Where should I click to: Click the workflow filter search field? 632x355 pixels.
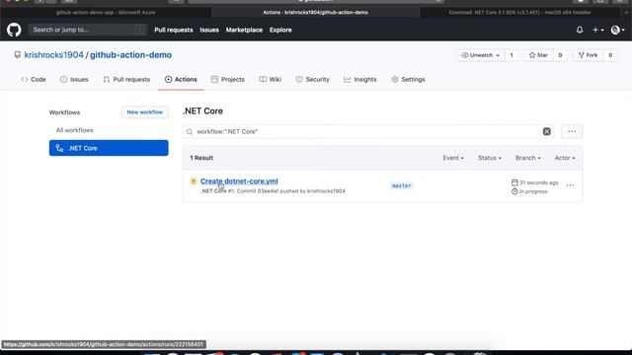coord(368,131)
